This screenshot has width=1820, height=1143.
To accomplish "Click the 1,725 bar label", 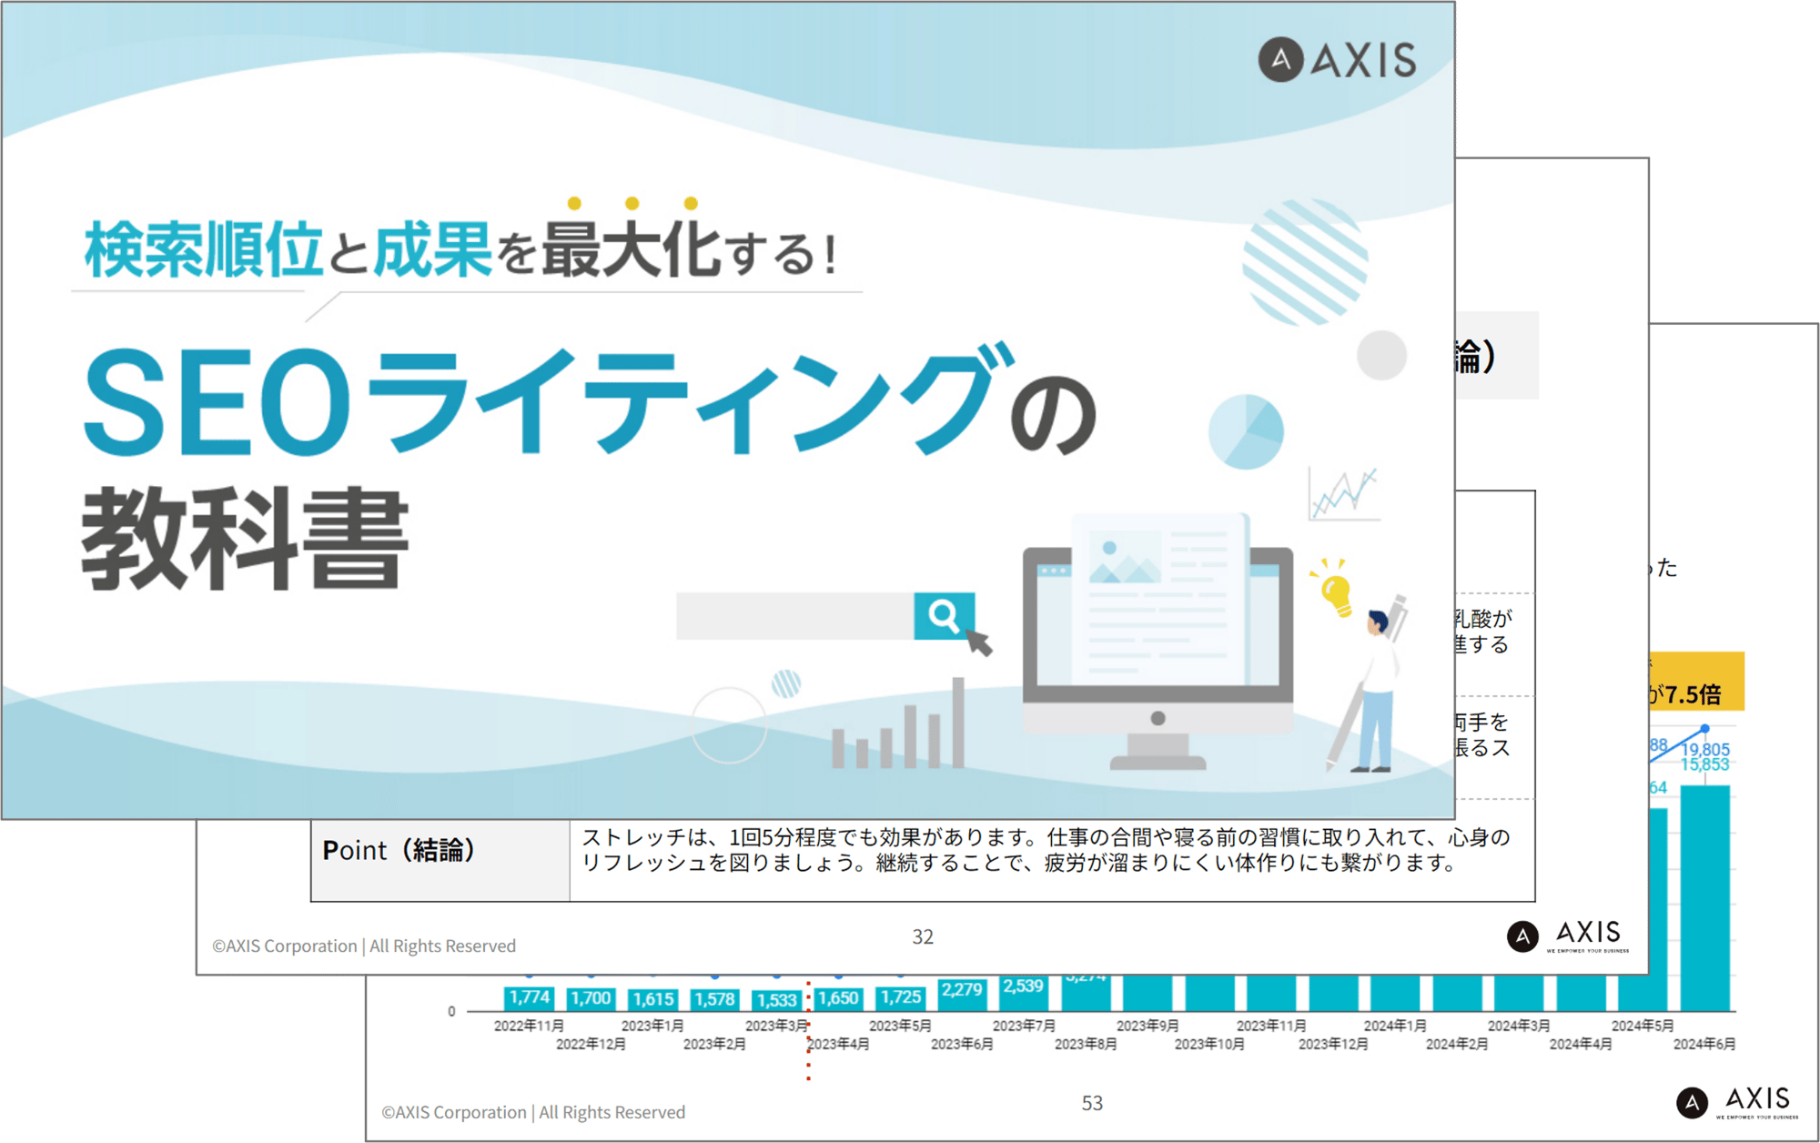I will (901, 997).
